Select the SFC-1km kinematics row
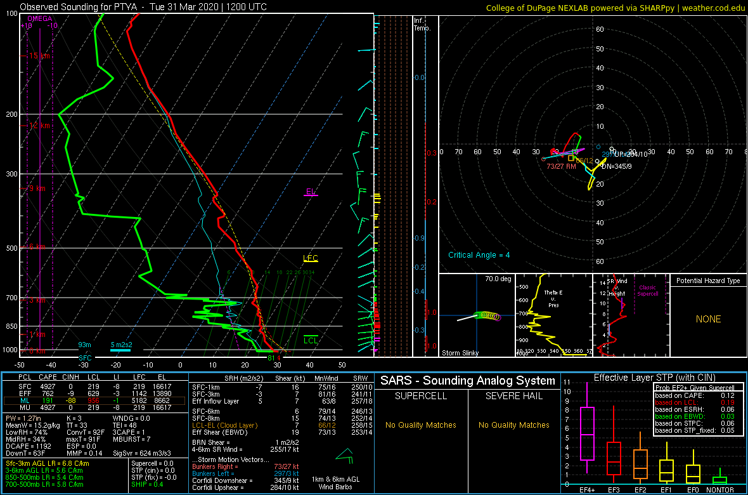Screen dimensions: 748x495 click(x=281, y=388)
